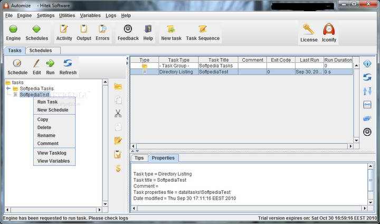Click the Edit pencil icon
This screenshot has width=380, height=224.
[36, 63]
